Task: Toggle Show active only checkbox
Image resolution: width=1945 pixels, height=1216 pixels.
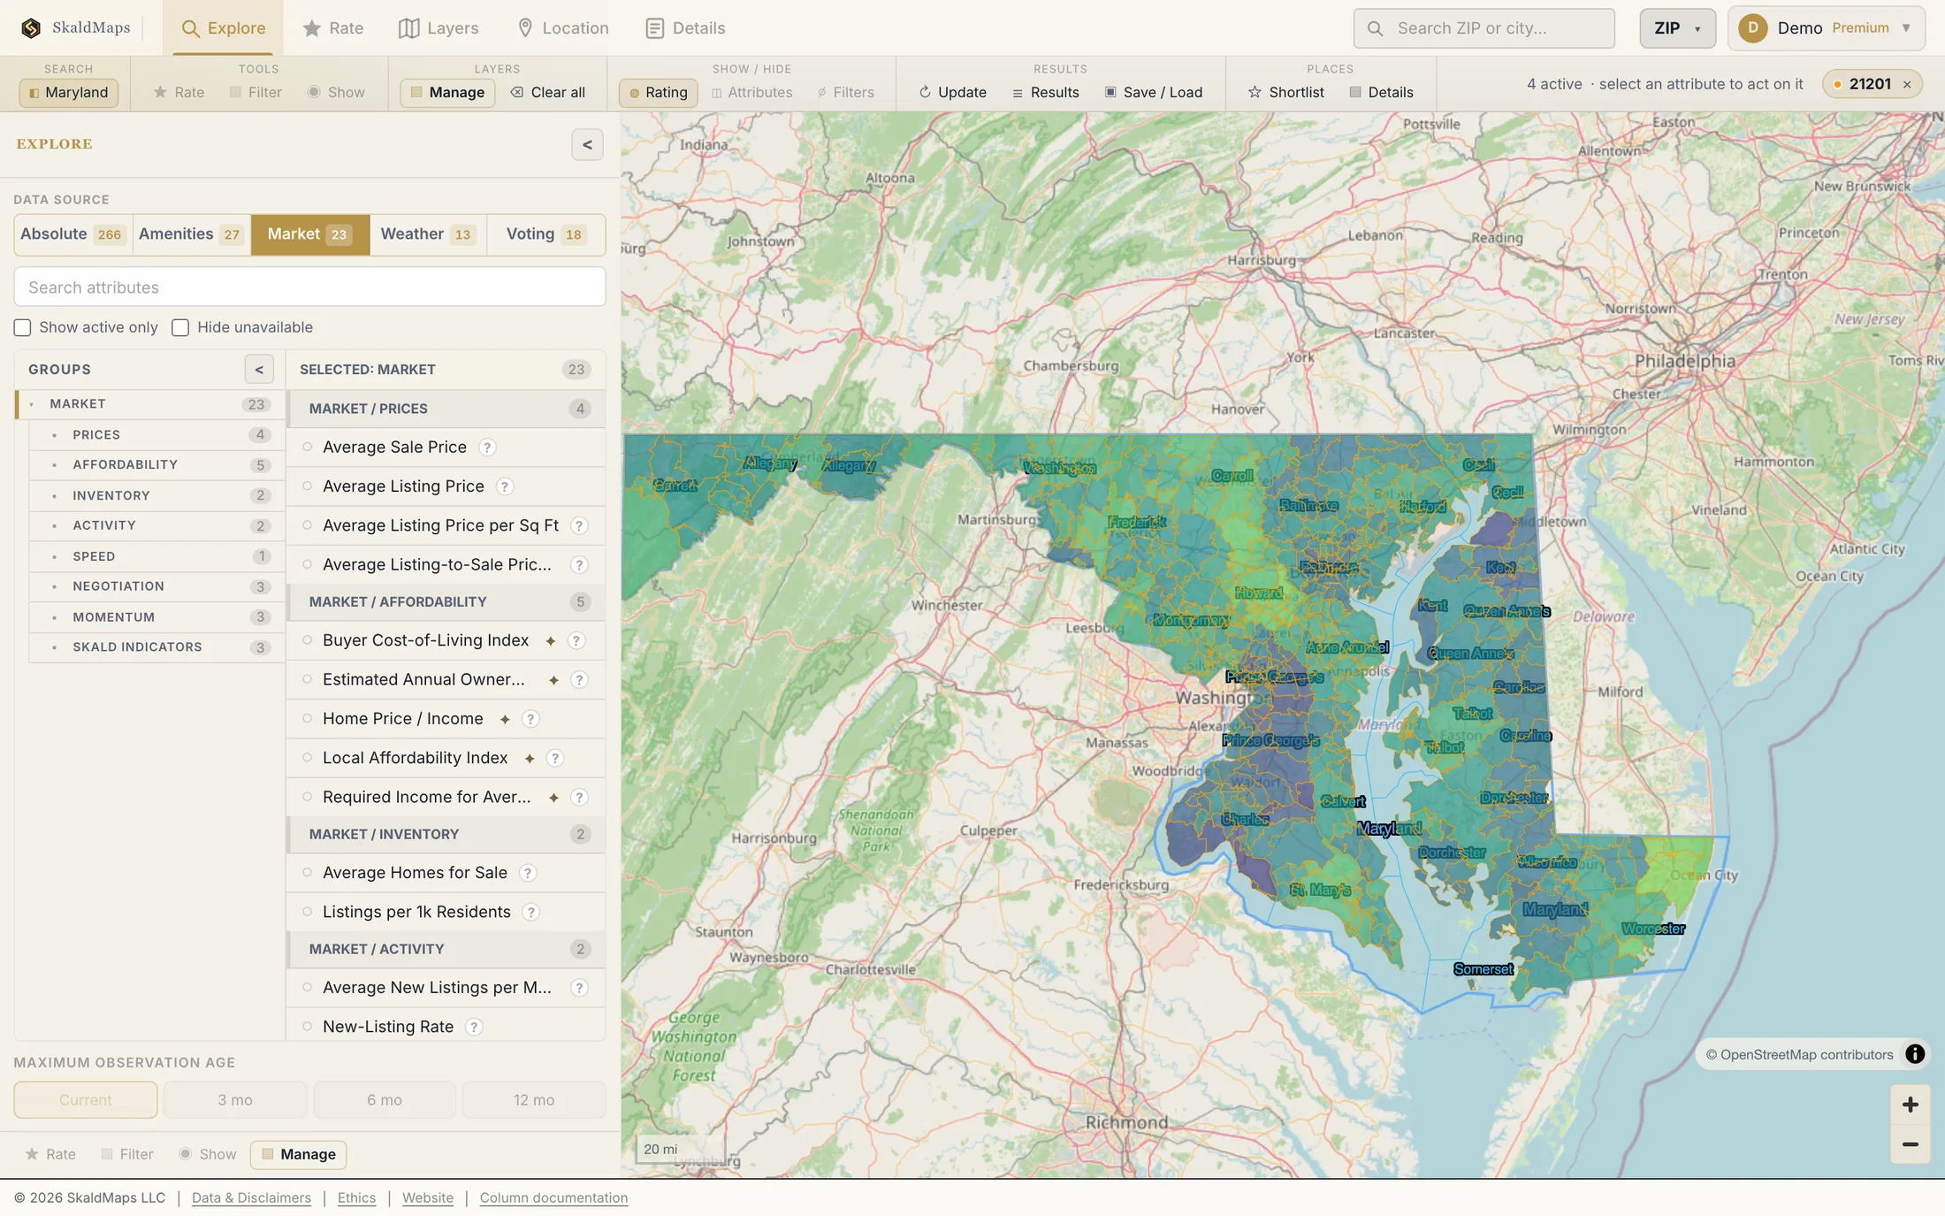Action: pyautogui.click(x=23, y=328)
